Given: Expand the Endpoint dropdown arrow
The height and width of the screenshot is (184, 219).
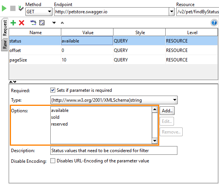Looking at the screenshot, I should (x=171, y=11).
